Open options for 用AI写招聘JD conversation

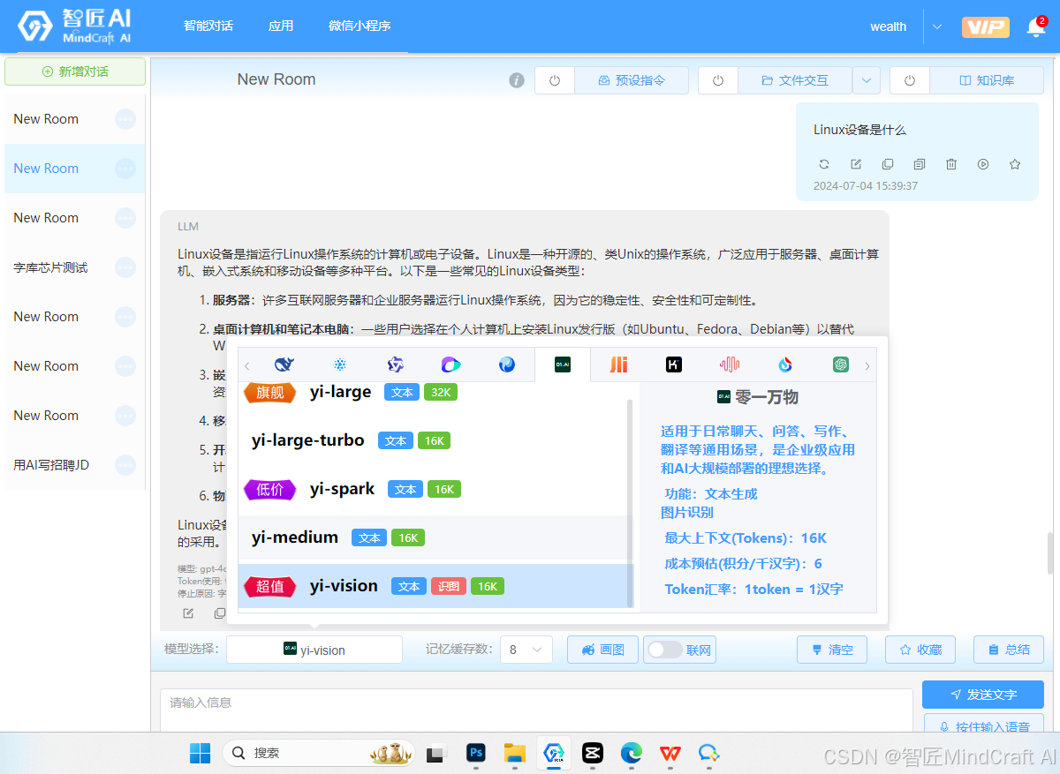(125, 465)
